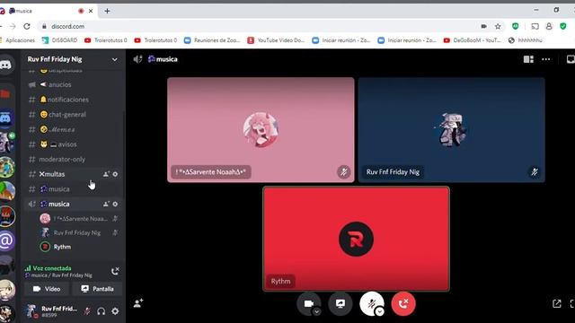The height and width of the screenshot is (323, 575).
Task: Disconnect from the voice call red button
Action: pyautogui.click(x=403, y=303)
